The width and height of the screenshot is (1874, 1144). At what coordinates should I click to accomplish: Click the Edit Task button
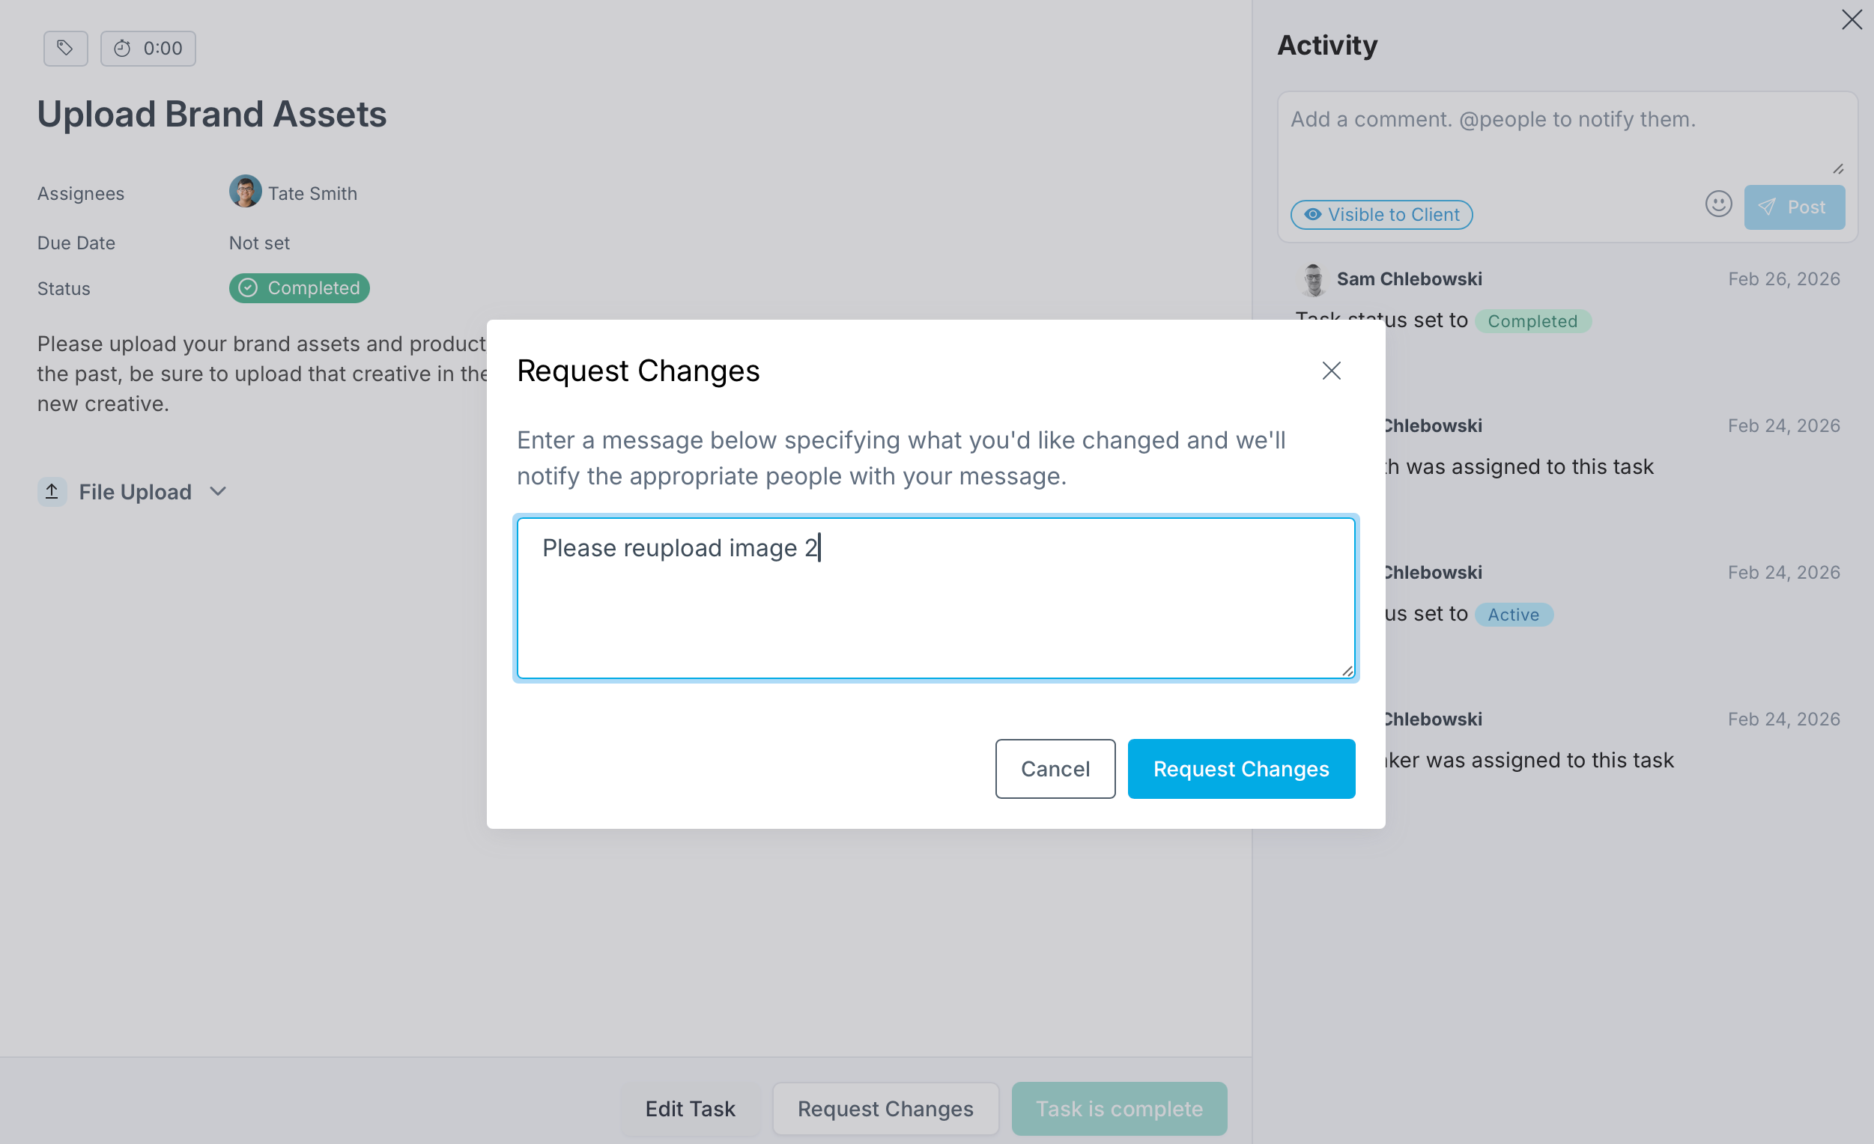pyautogui.click(x=690, y=1108)
